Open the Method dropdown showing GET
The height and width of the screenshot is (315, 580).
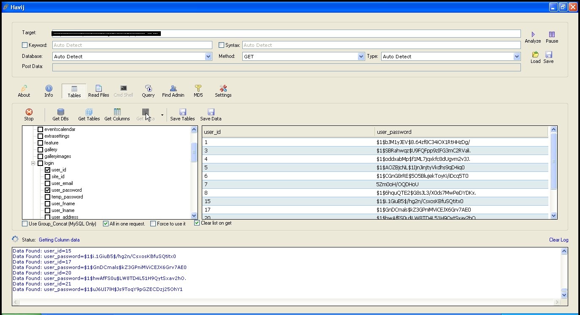coord(361,57)
